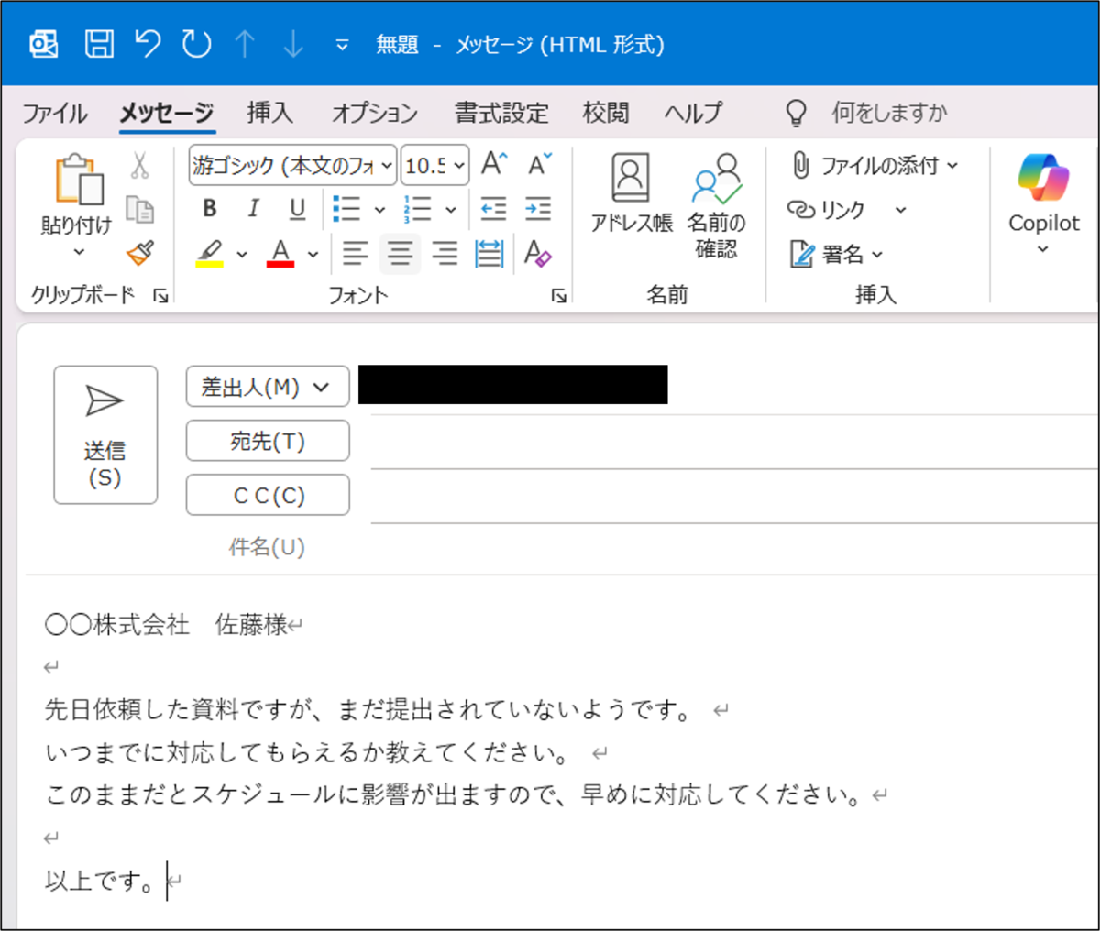
Task: Open the クリップボード dialog launcher
Action: 161,295
